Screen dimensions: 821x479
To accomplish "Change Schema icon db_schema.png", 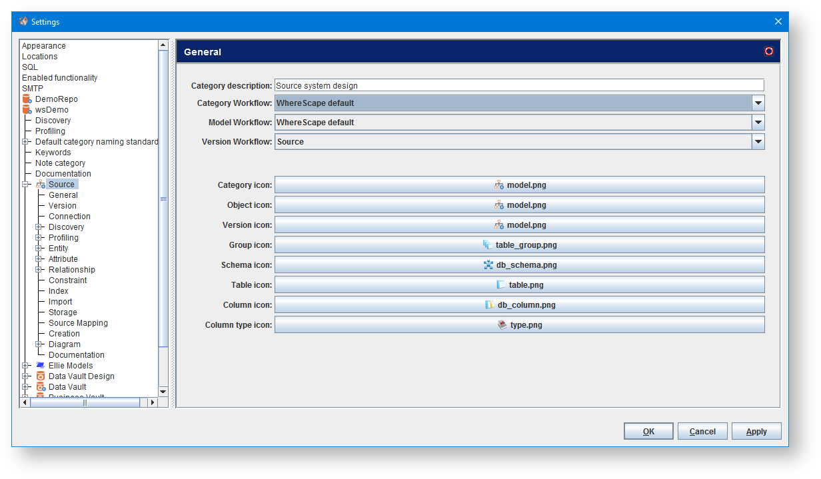I will (519, 265).
